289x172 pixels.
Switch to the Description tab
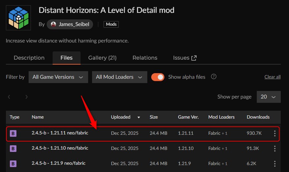coord(29,58)
